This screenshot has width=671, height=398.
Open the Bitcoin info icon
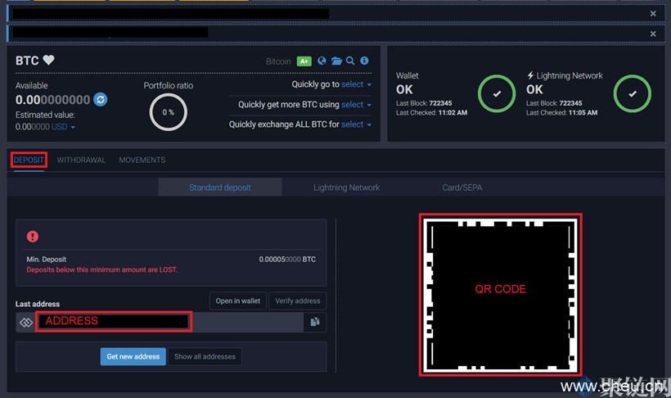point(364,61)
